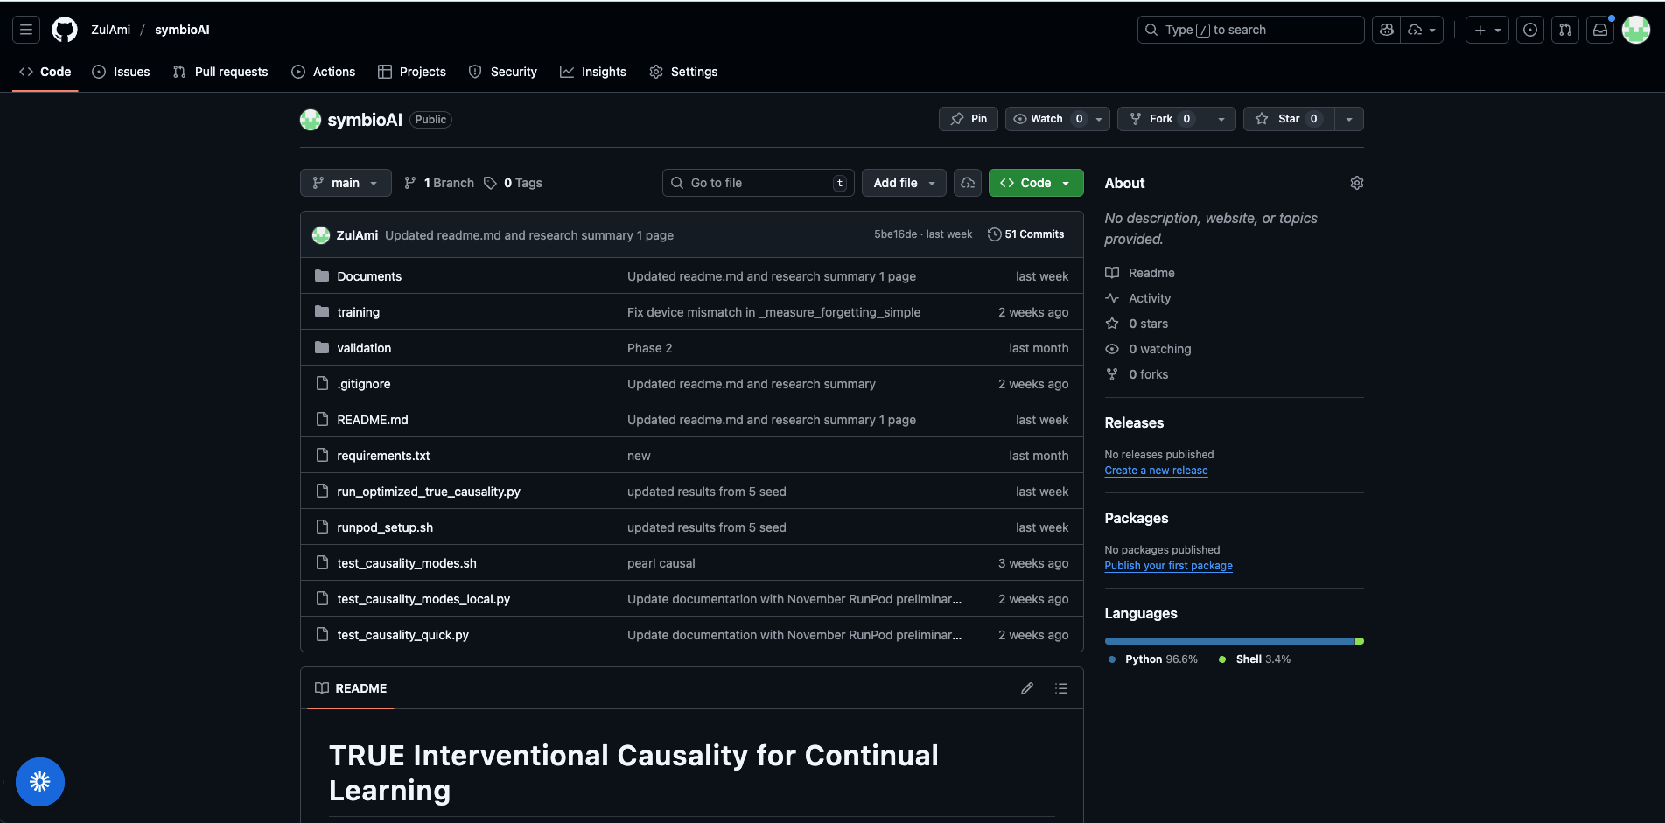Toggle Watch on this repository
Viewport: 1665px width, 823px height.
pos(1046,119)
